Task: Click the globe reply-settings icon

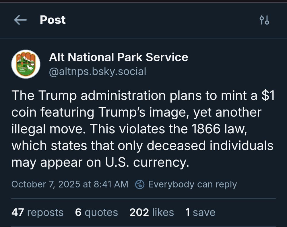Action: point(140,184)
